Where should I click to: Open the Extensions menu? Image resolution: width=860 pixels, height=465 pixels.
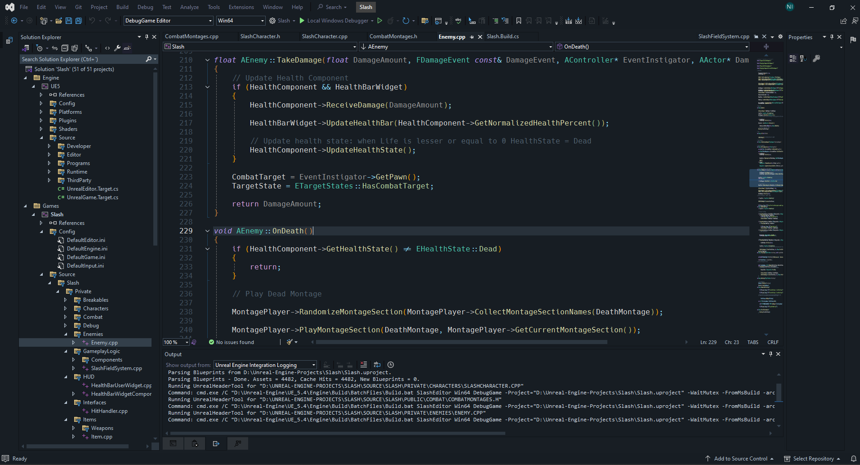point(241,7)
